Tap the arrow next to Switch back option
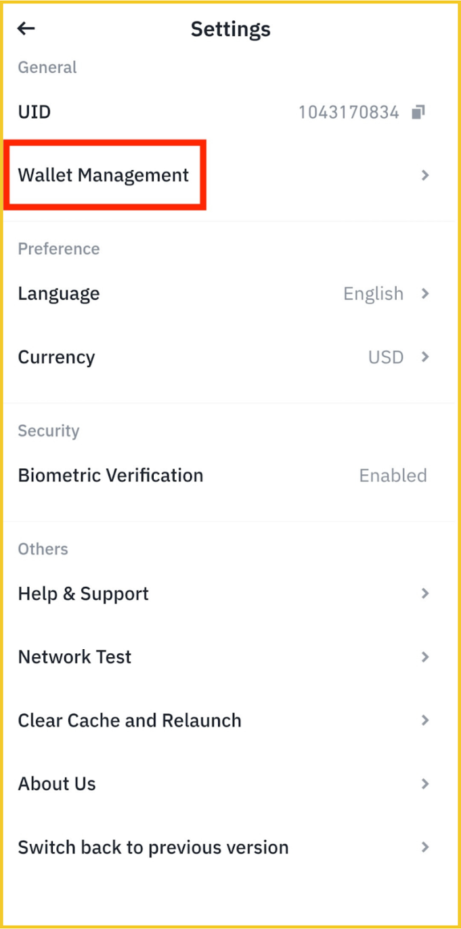 point(426,847)
